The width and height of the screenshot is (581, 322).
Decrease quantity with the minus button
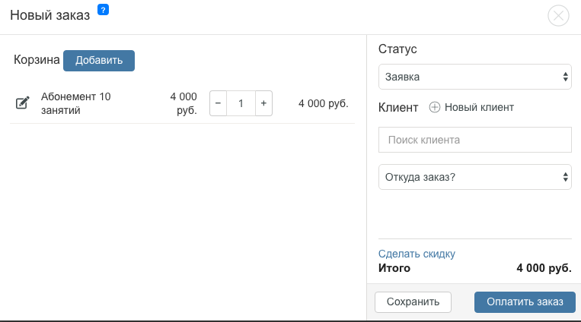click(x=219, y=103)
